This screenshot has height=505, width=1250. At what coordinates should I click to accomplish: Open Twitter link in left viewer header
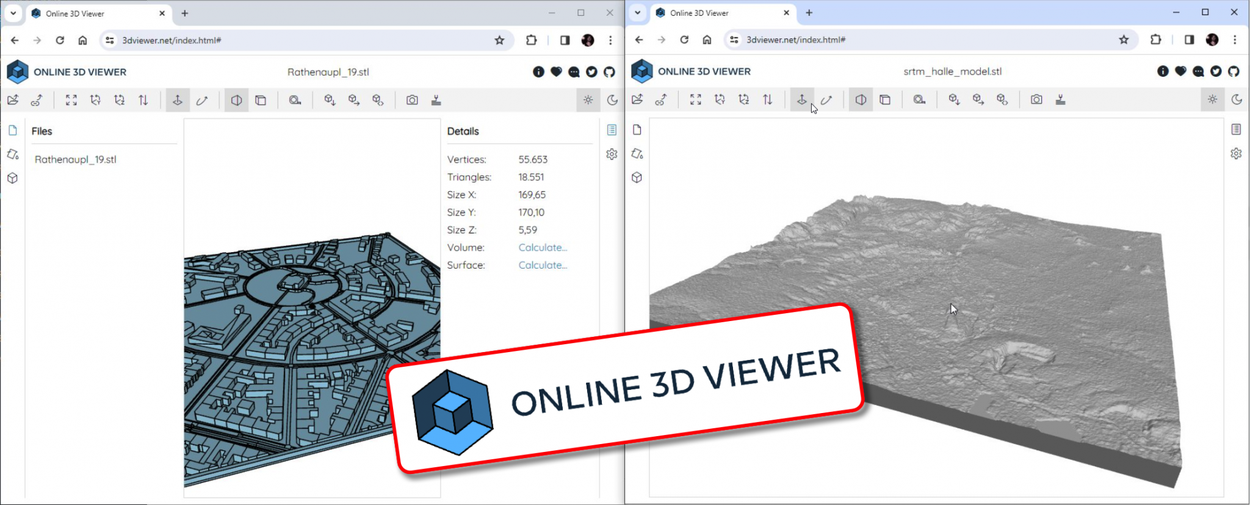tap(591, 72)
